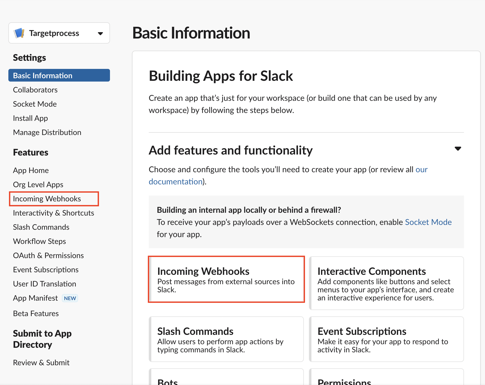
Task: Select Socket Mode in Settings sidebar
Action: point(35,104)
